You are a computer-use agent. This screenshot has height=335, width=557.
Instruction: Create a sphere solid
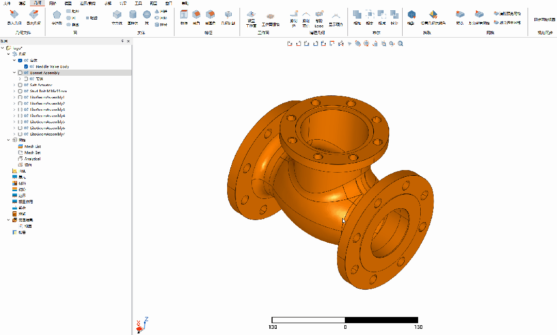point(147,14)
